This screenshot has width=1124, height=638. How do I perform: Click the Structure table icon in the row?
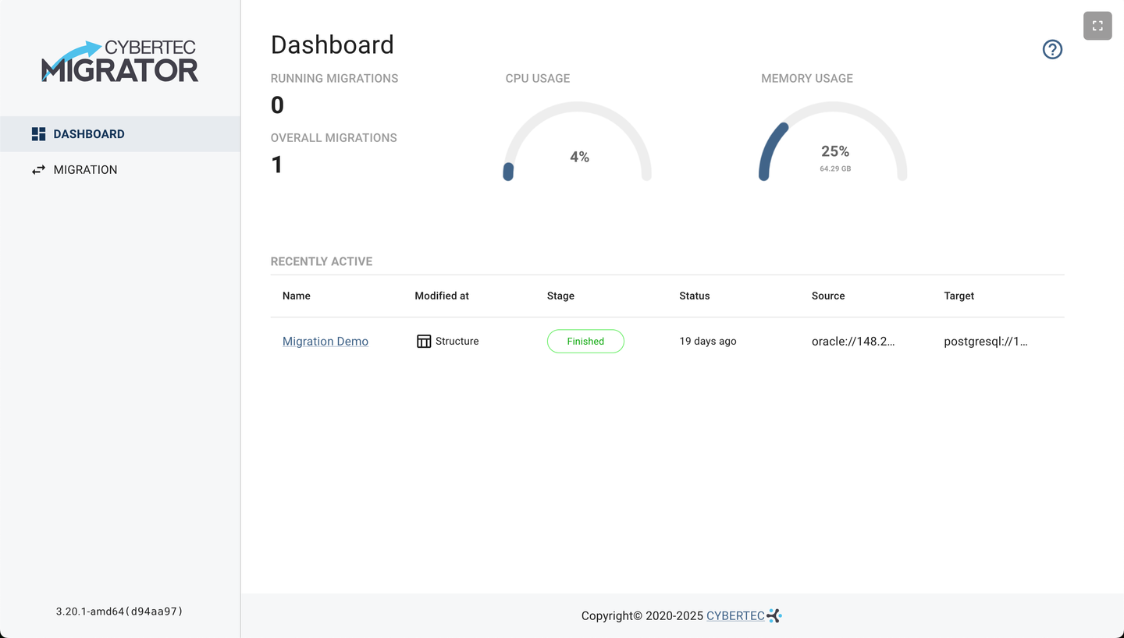(x=424, y=342)
